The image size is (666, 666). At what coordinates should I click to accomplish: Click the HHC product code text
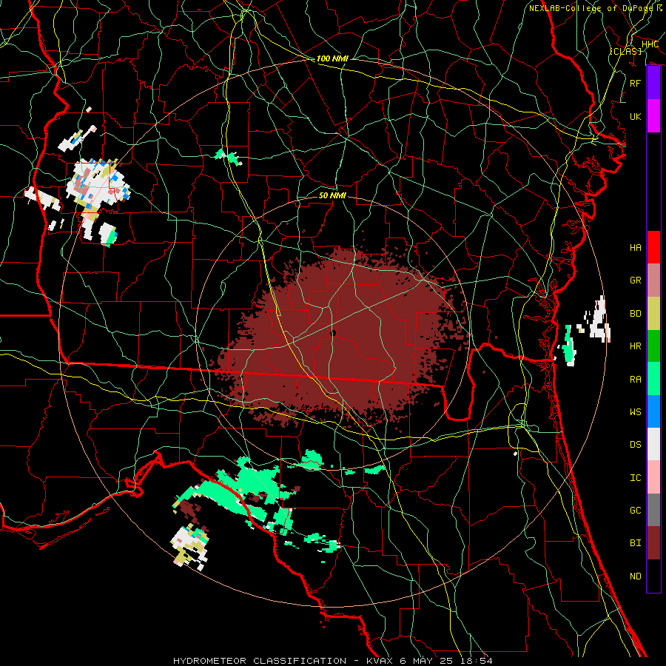click(x=650, y=44)
